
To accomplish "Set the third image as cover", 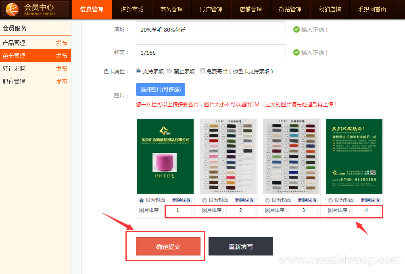I will pyautogui.click(x=267, y=201).
